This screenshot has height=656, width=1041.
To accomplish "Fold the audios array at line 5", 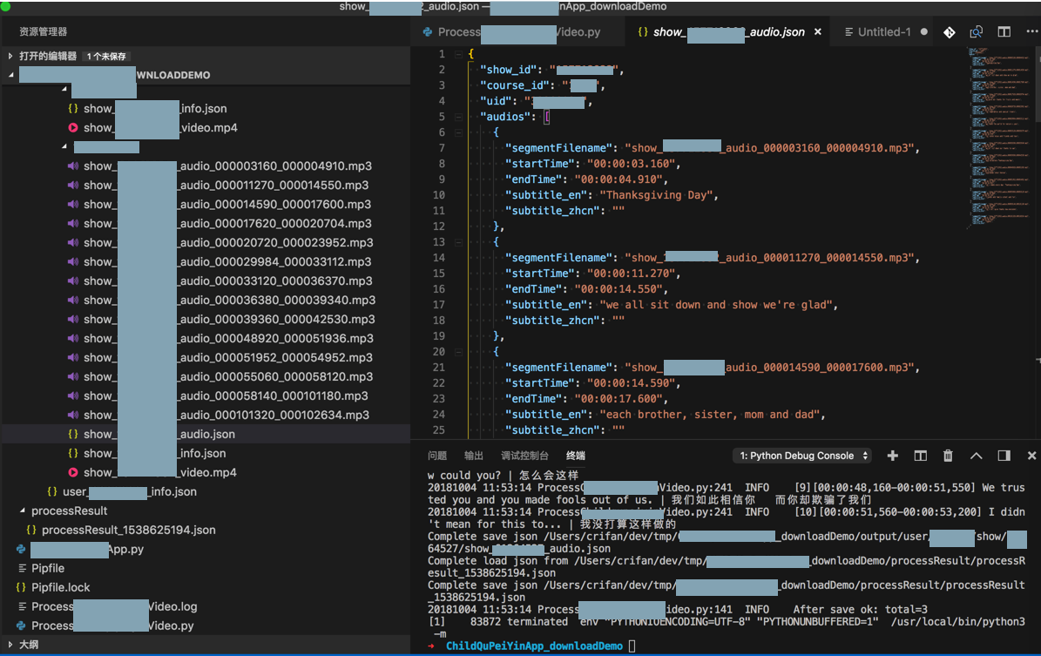I will pyautogui.click(x=458, y=117).
